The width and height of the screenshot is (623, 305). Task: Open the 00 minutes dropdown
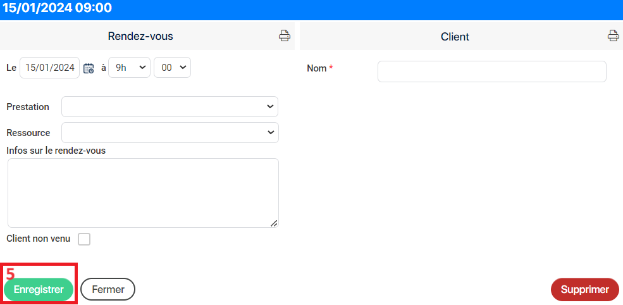click(173, 68)
